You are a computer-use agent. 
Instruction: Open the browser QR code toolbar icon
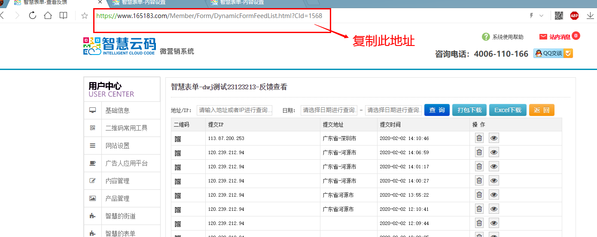point(559,16)
